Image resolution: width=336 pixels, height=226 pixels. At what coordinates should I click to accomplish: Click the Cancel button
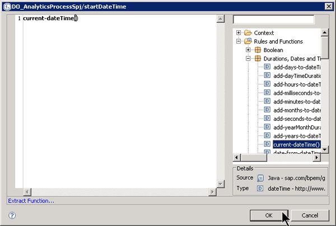tap(310, 215)
